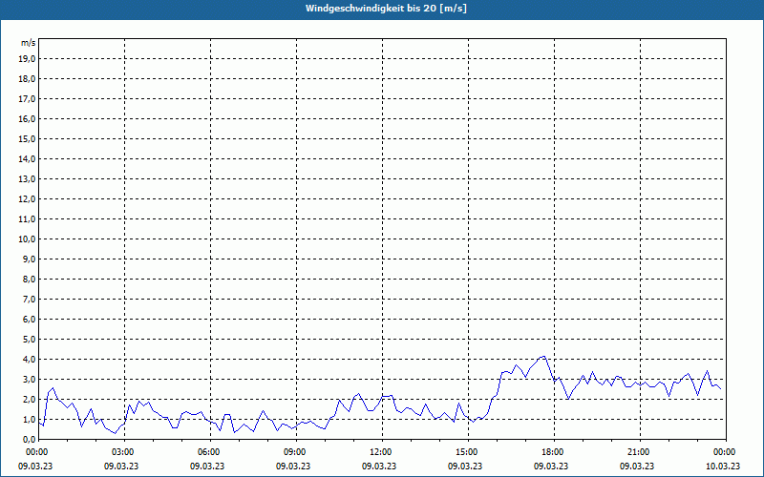Click the 3,0 y-axis label
Screen dimensions: 764x477
click(29, 379)
